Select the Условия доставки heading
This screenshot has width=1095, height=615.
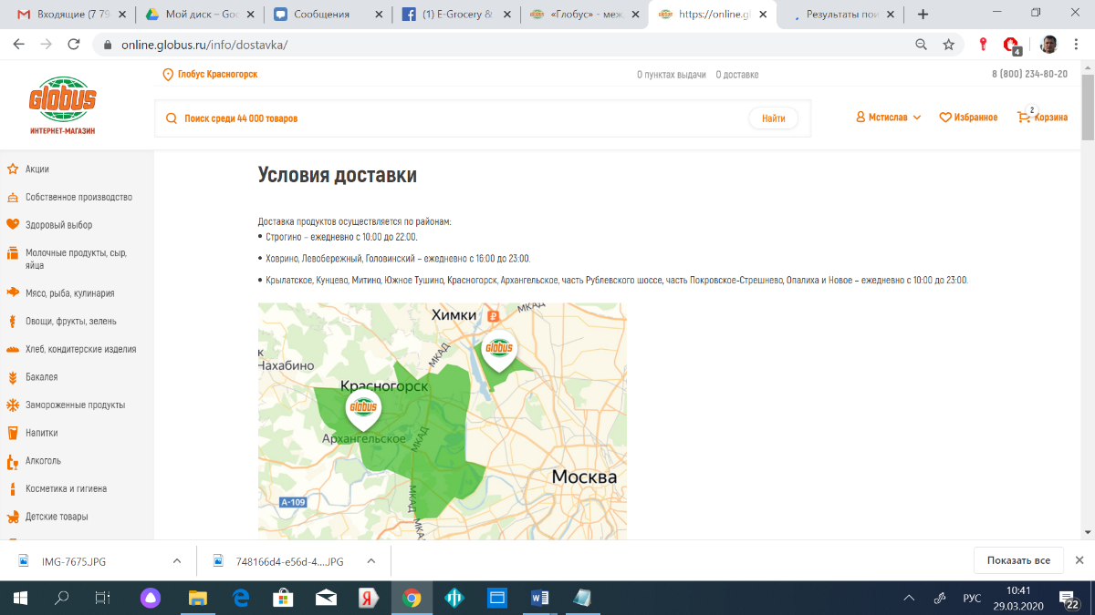(x=338, y=175)
